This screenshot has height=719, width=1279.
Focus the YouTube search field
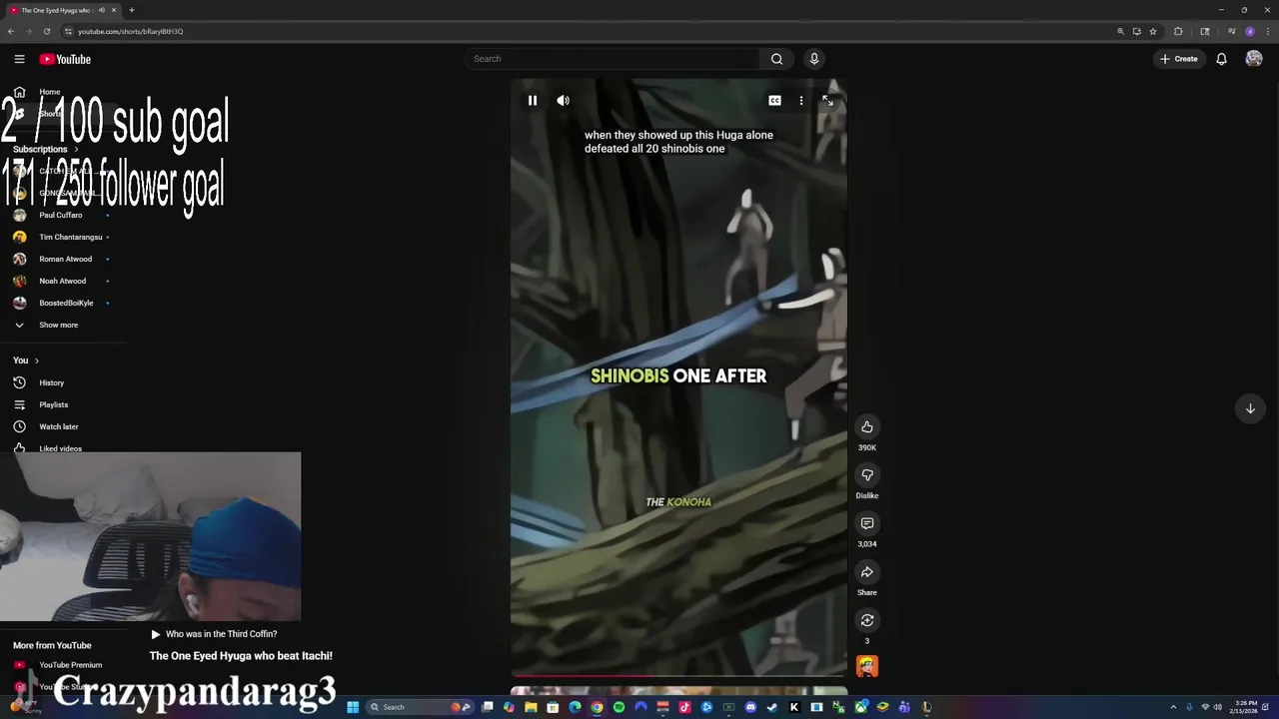pyautogui.click(x=615, y=59)
